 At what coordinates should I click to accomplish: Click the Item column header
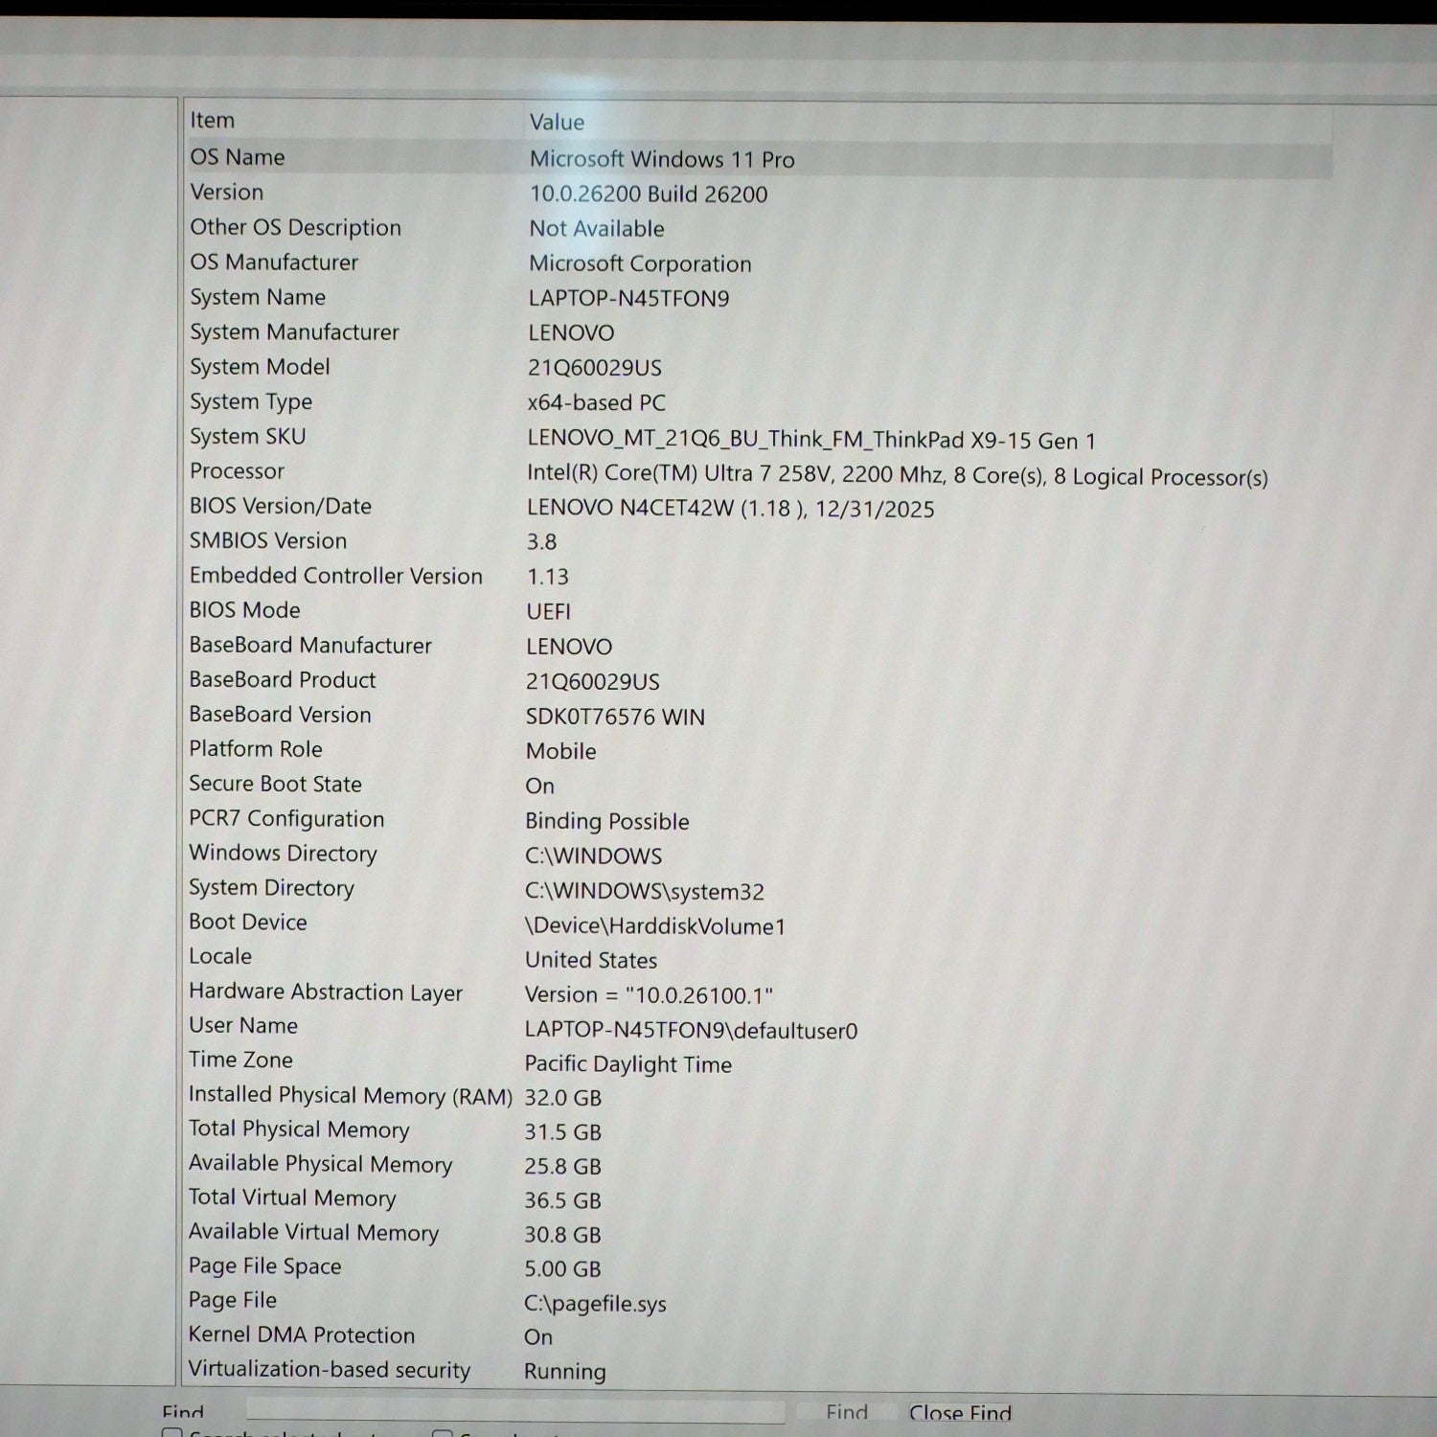[x=213, y=121]
